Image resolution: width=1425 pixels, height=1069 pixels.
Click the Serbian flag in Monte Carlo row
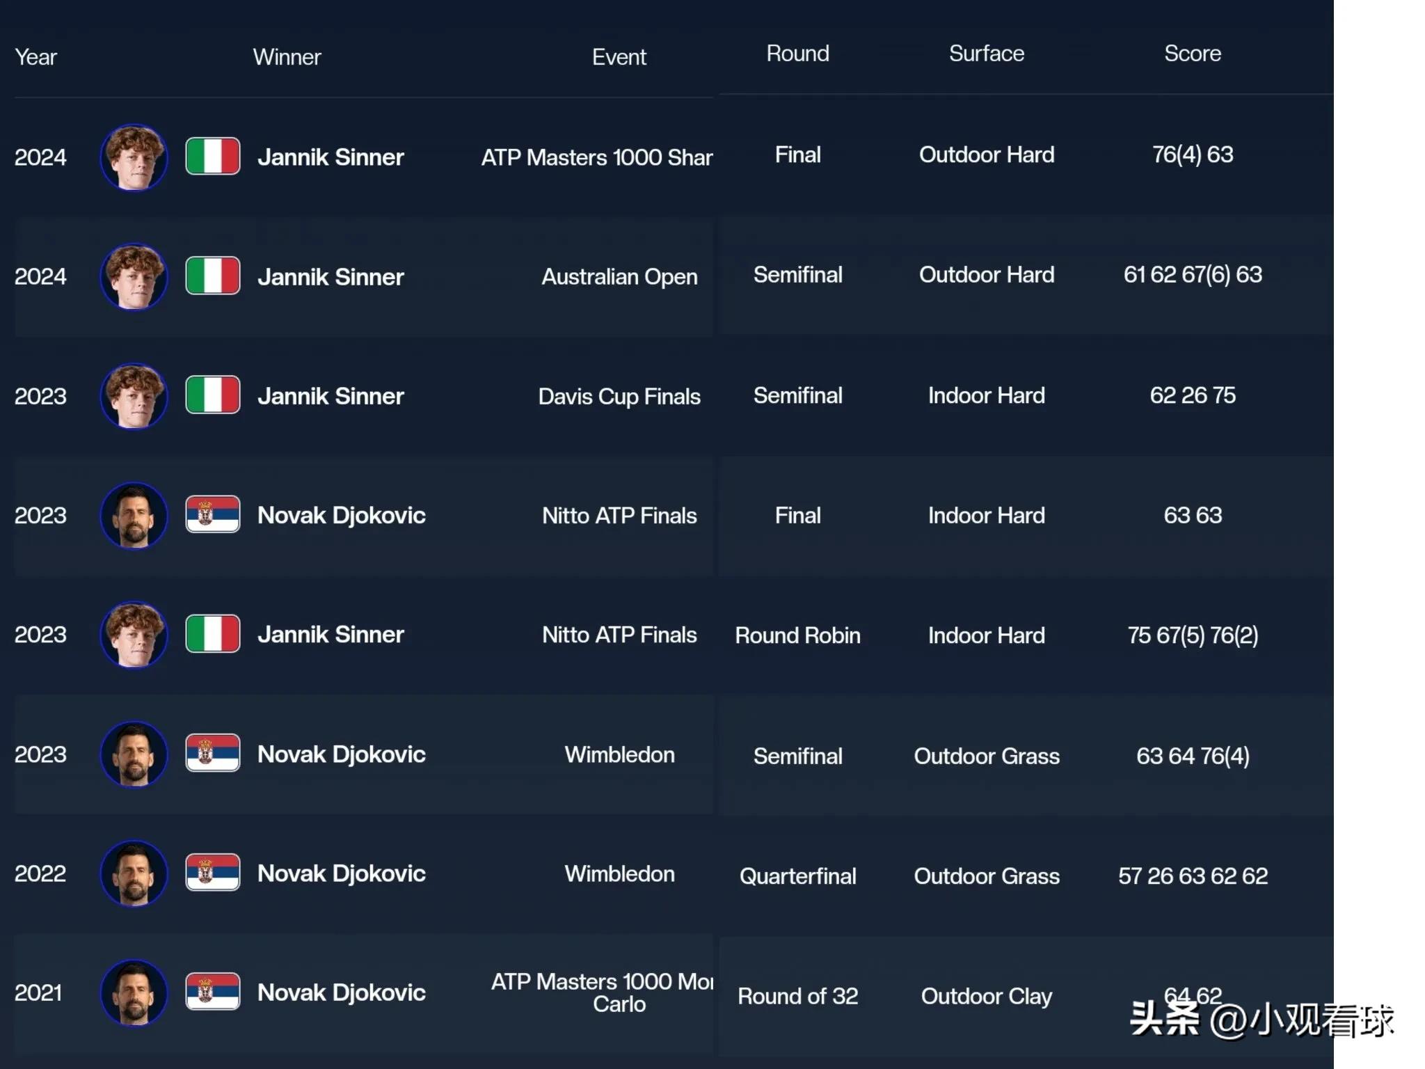(x=213, y=992)
